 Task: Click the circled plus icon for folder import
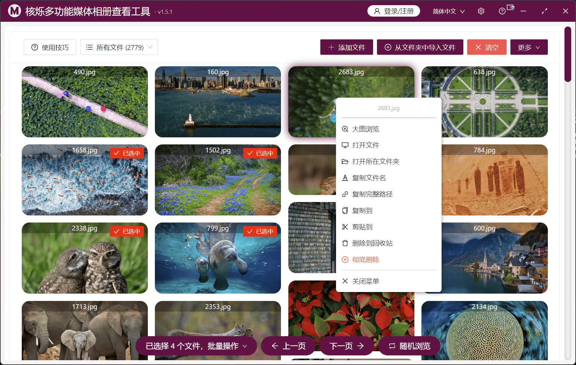click(388, 47)
